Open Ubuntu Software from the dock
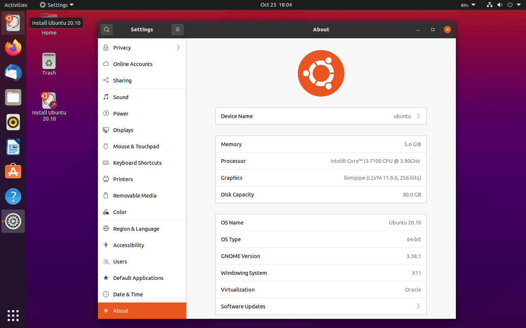The width and height of the screenshot is (526, 328). (13, 172)
